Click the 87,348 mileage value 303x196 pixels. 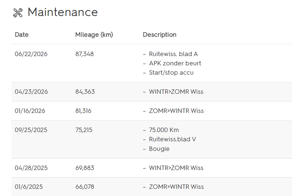point(84,54)
